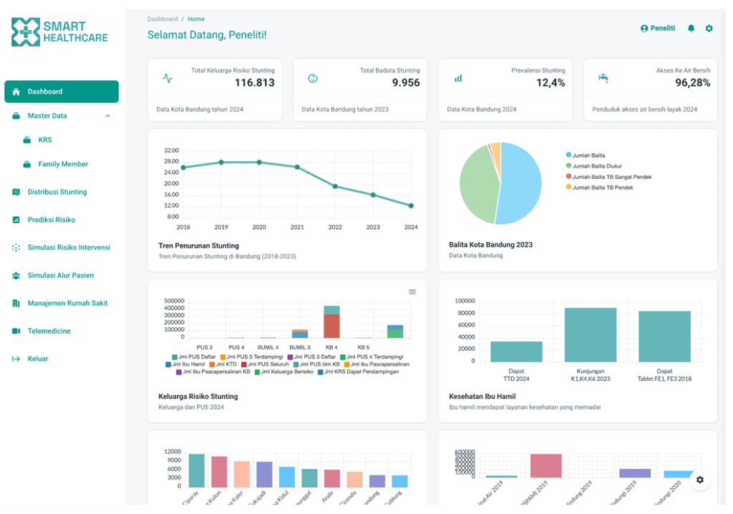733x514 pixels.
Task: Click the Smart Healthcare logo
Action: 59,31
